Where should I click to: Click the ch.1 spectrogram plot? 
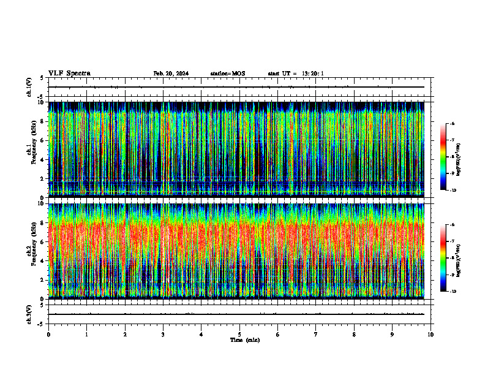tap(239, 150)
